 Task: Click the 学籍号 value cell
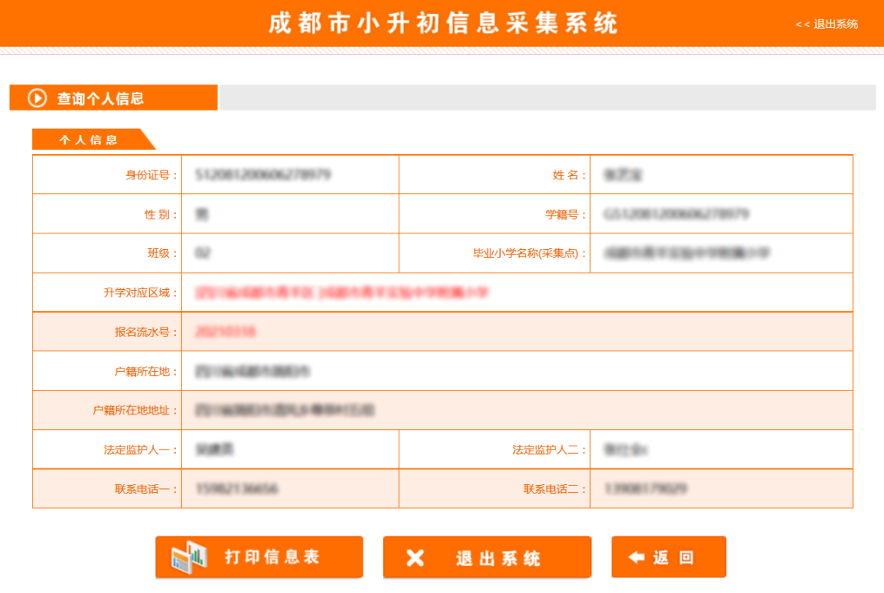coord(720,213)
